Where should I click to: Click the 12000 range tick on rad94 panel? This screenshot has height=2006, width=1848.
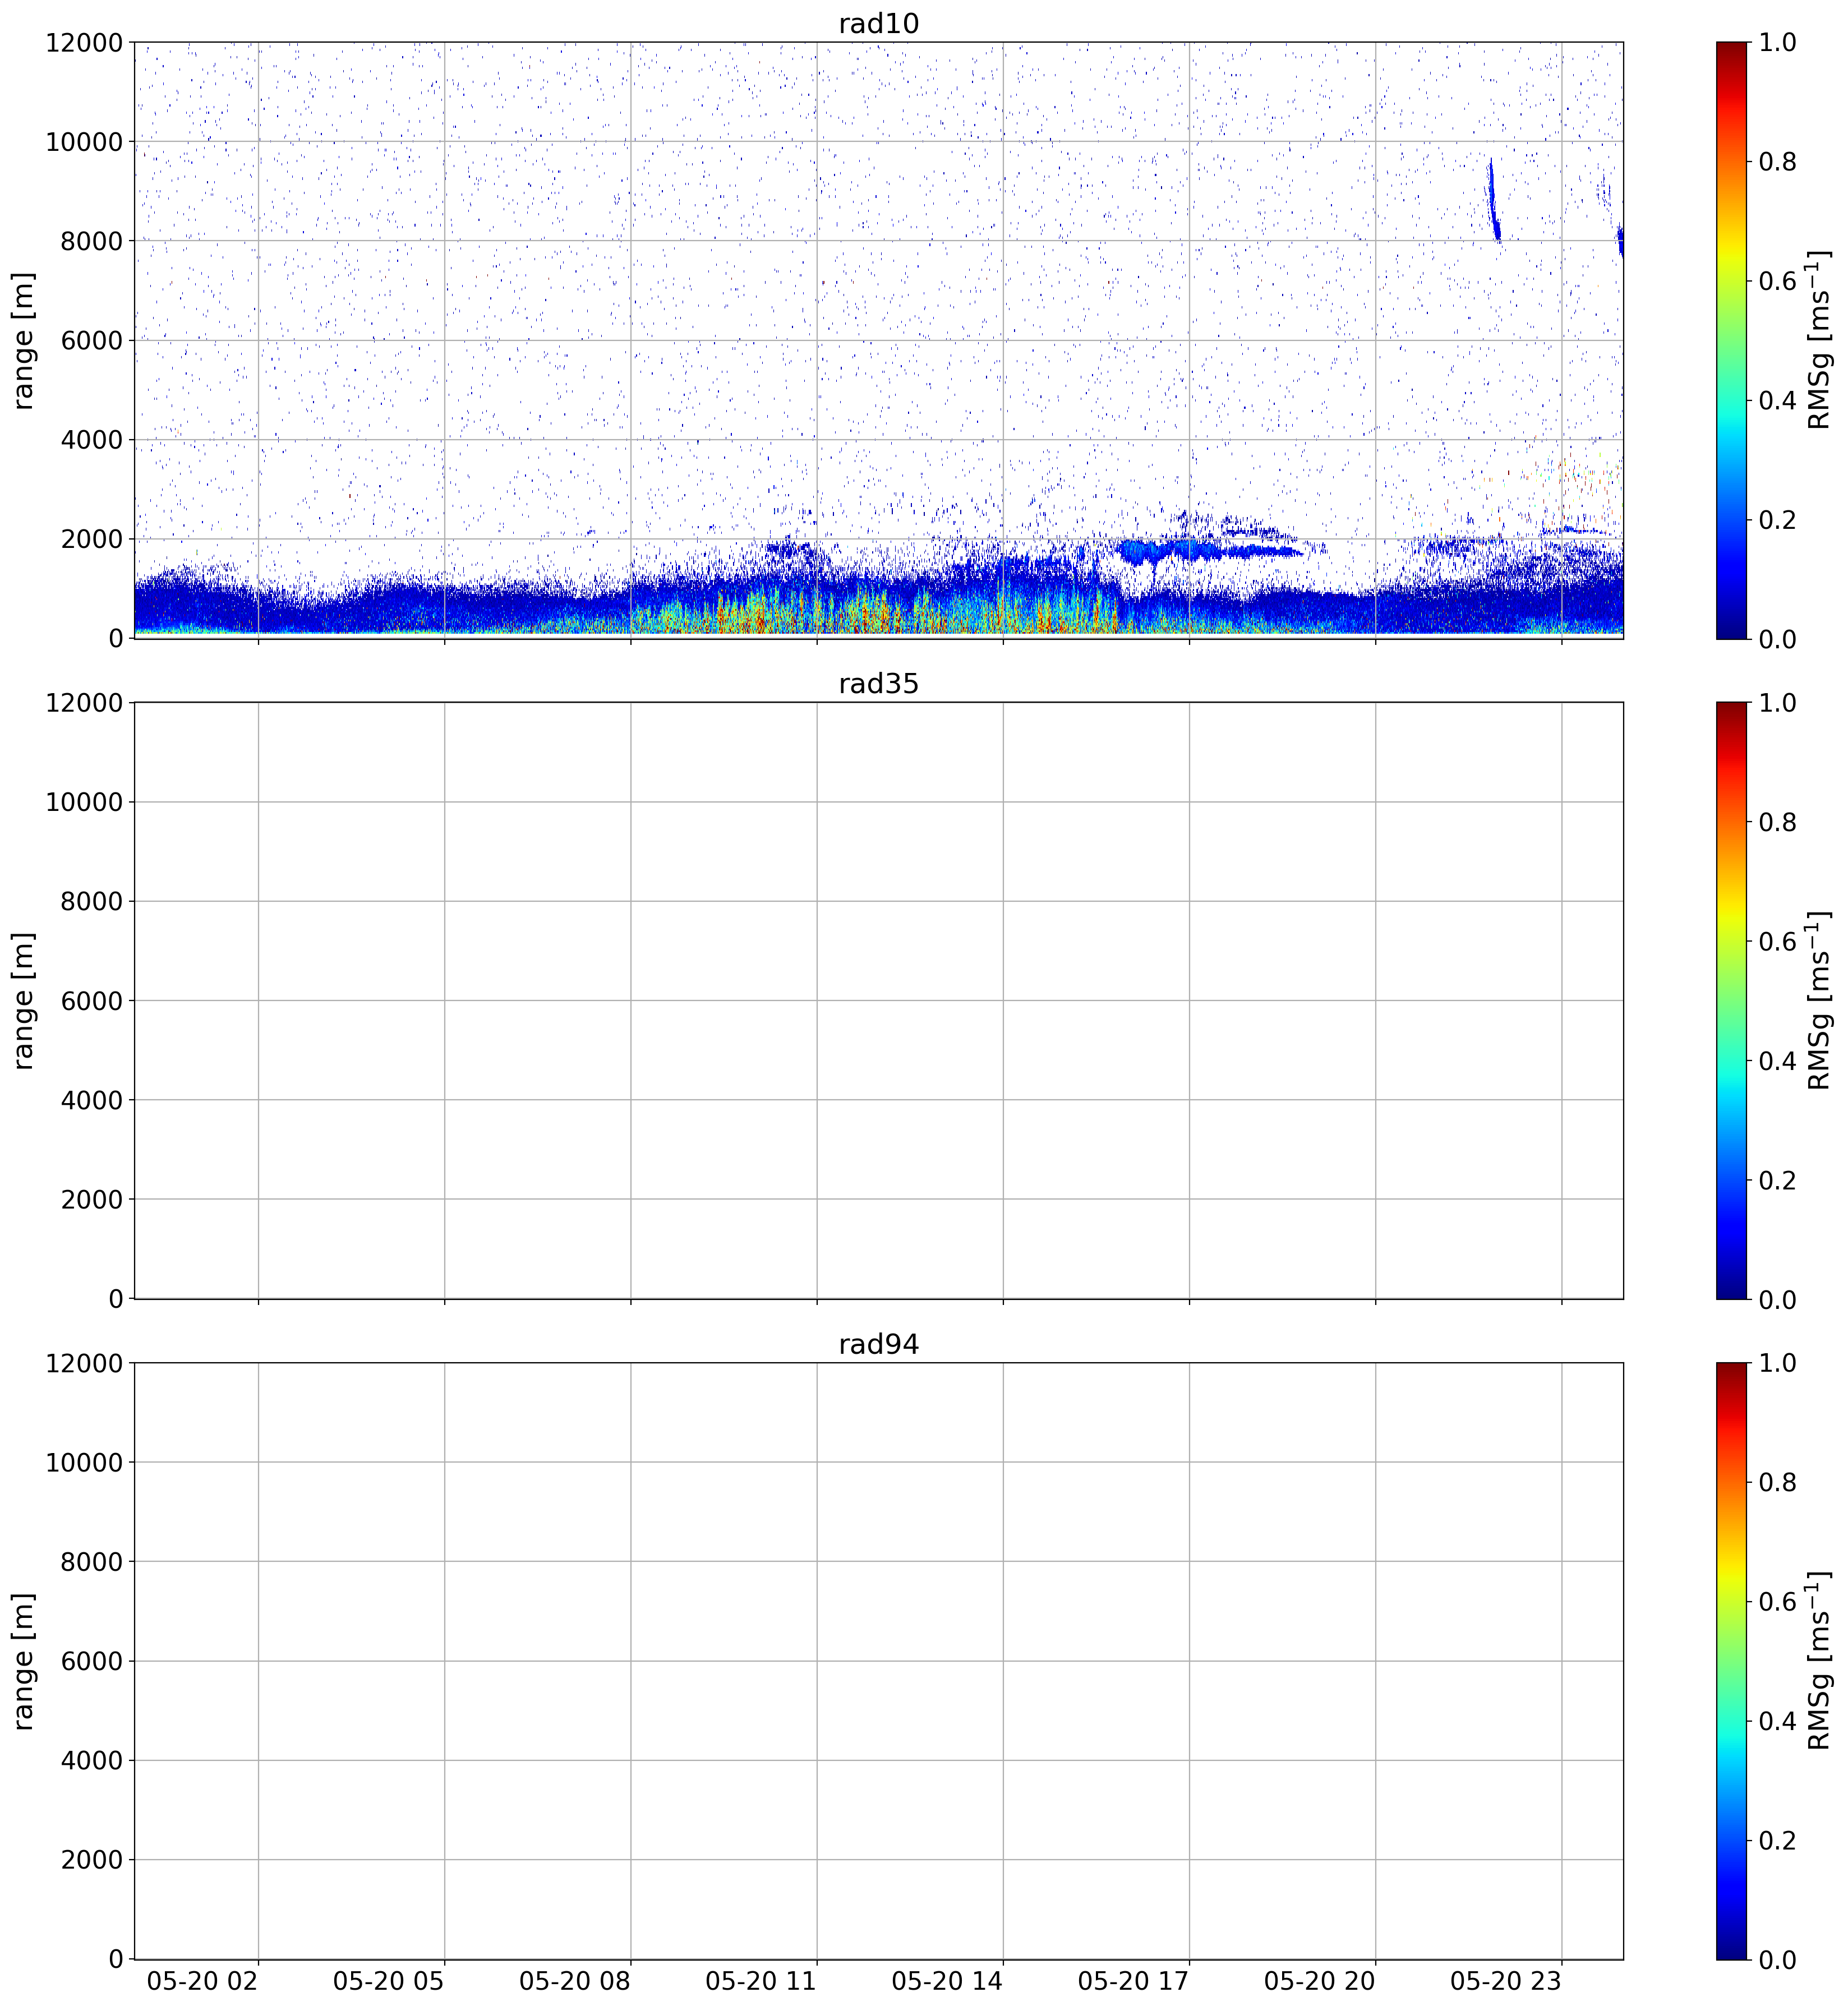tap(84, 1363)
